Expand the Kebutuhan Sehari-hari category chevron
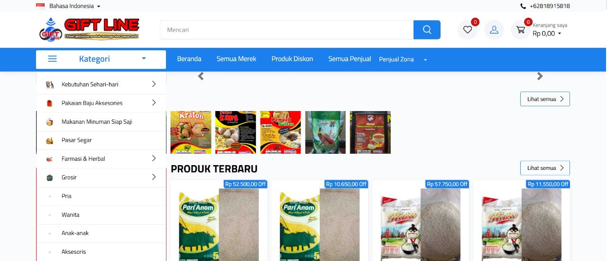 (x=154, y=84)
